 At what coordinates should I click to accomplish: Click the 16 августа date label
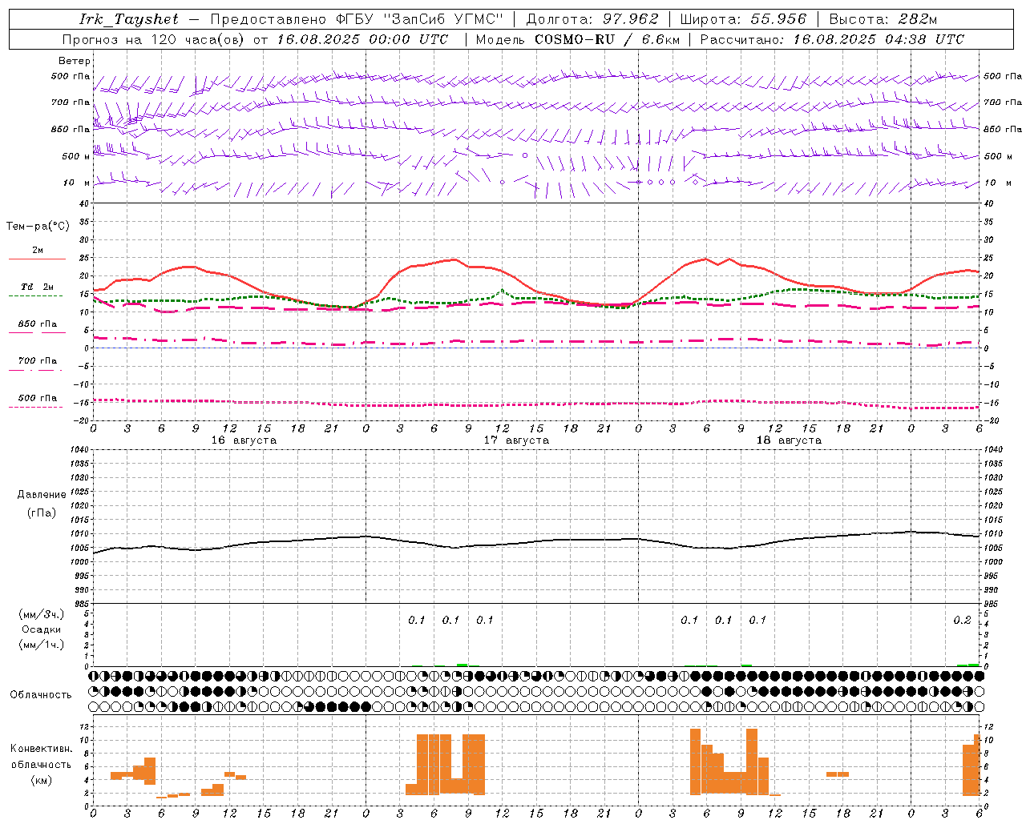point(244,440)
